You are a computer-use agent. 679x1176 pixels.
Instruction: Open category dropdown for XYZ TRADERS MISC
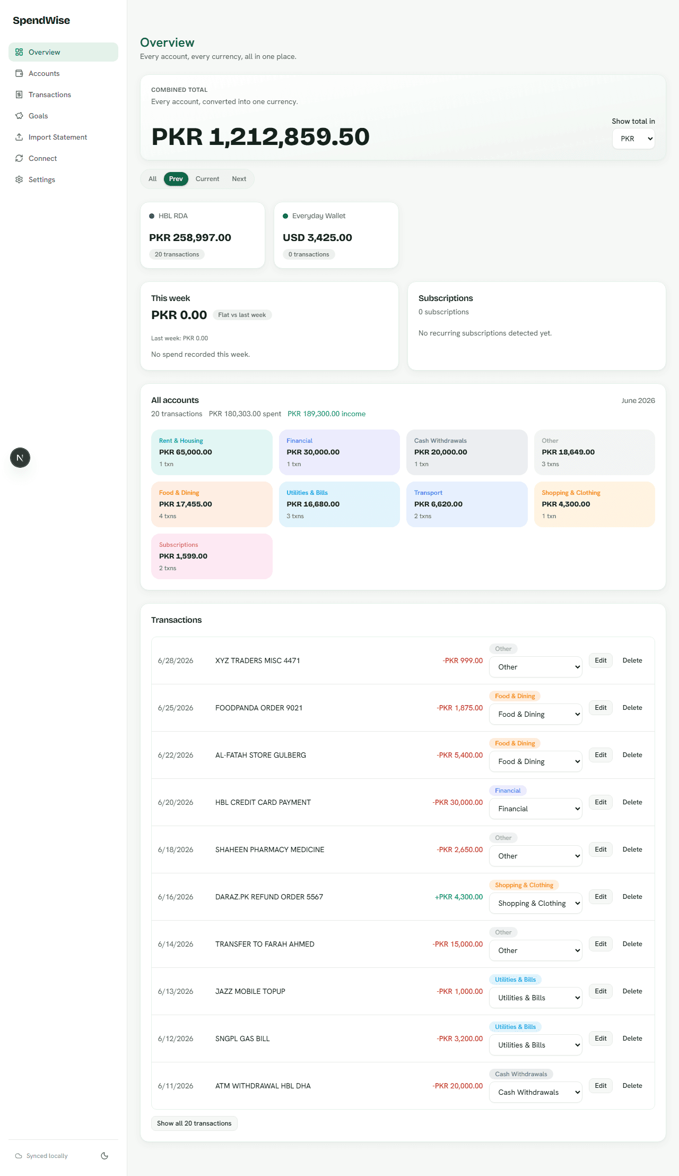(x=536, y=667)
